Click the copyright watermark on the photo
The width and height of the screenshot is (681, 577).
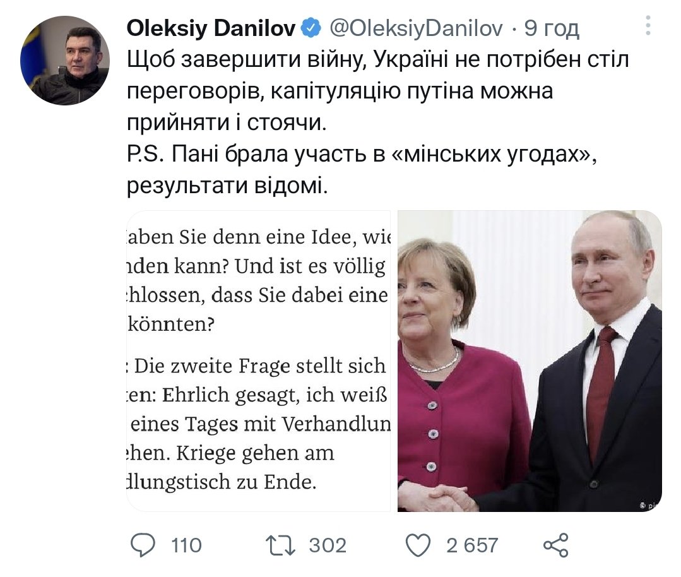(650, 505)
